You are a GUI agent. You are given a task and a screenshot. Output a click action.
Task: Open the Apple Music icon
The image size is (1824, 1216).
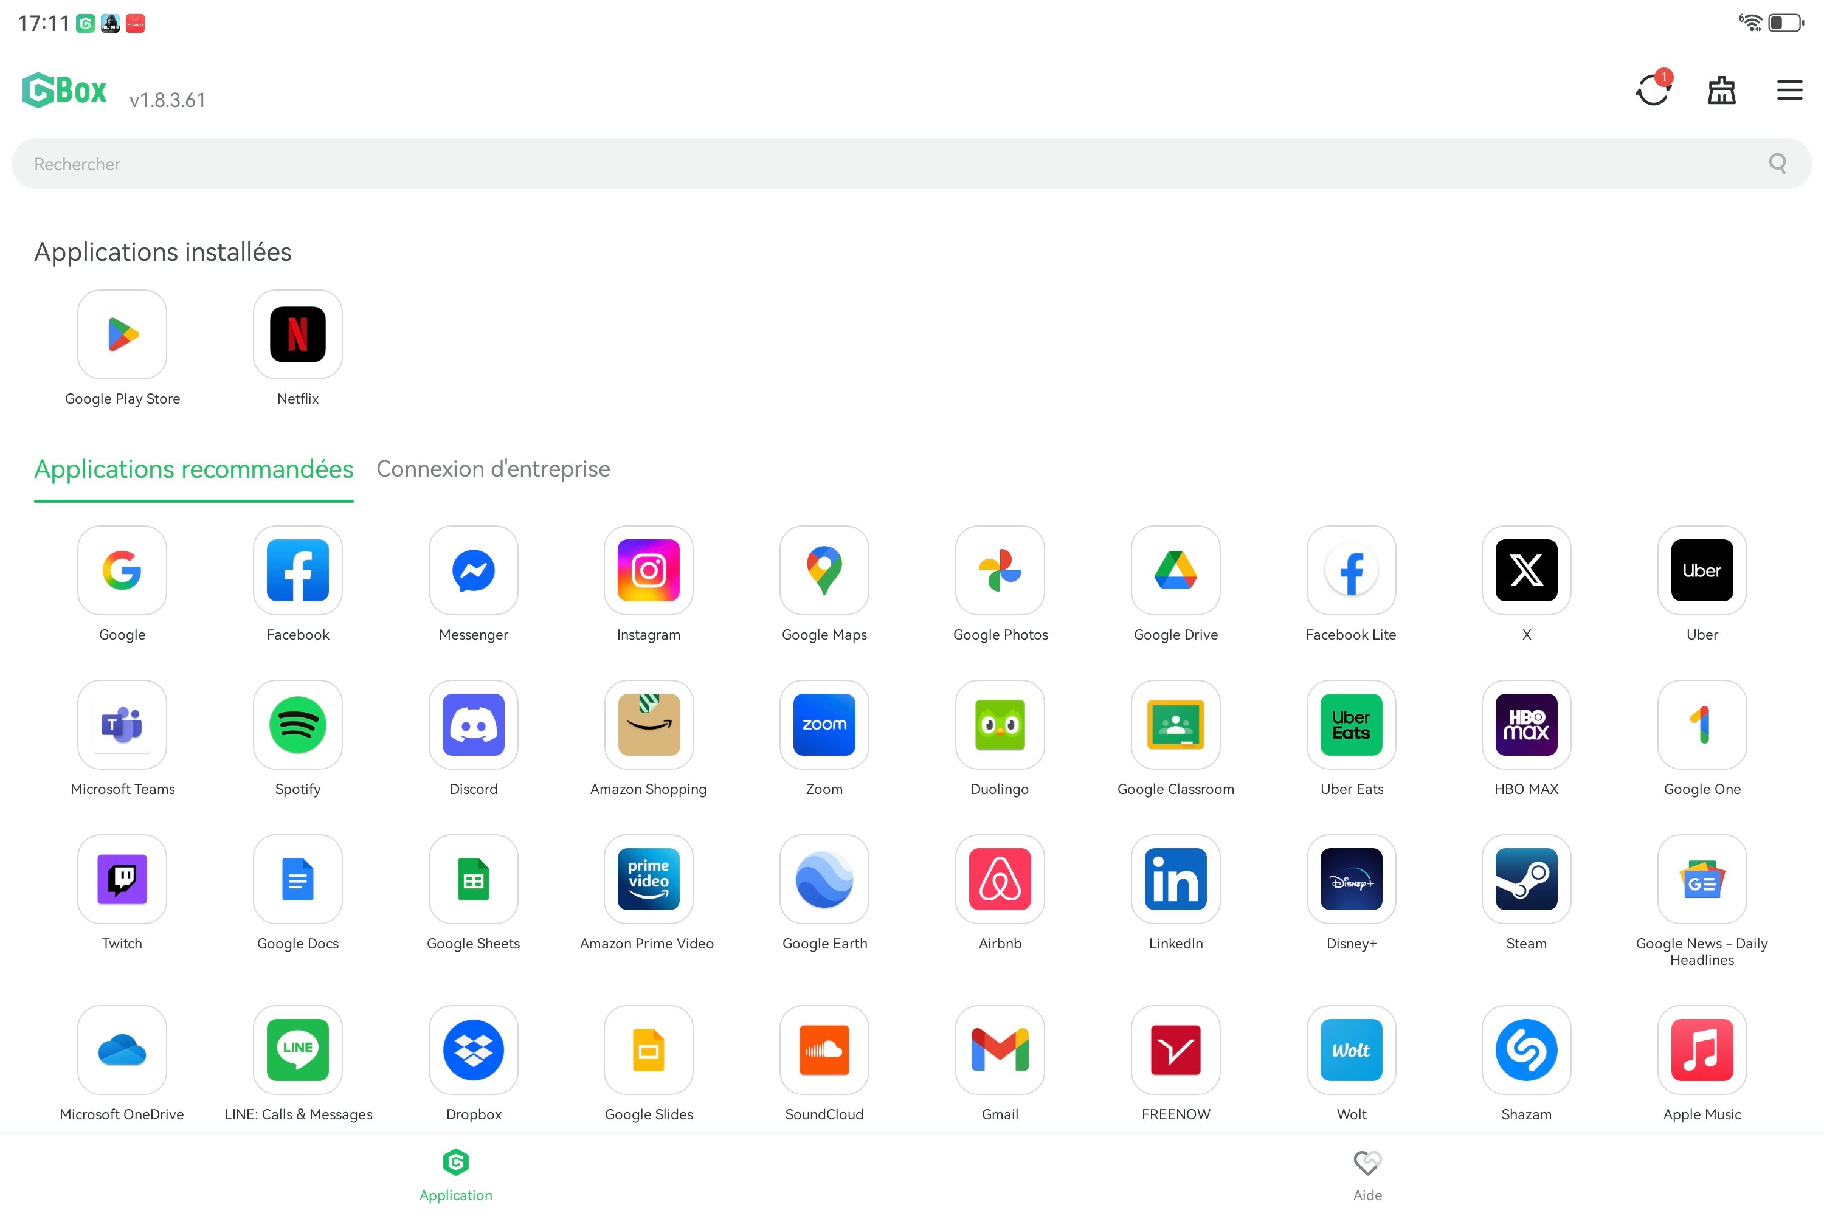coord(1702,1050)
